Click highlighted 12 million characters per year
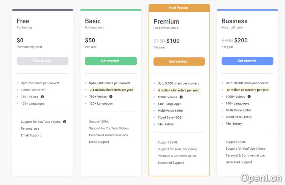The image size is (285, 185). [247, 90]
